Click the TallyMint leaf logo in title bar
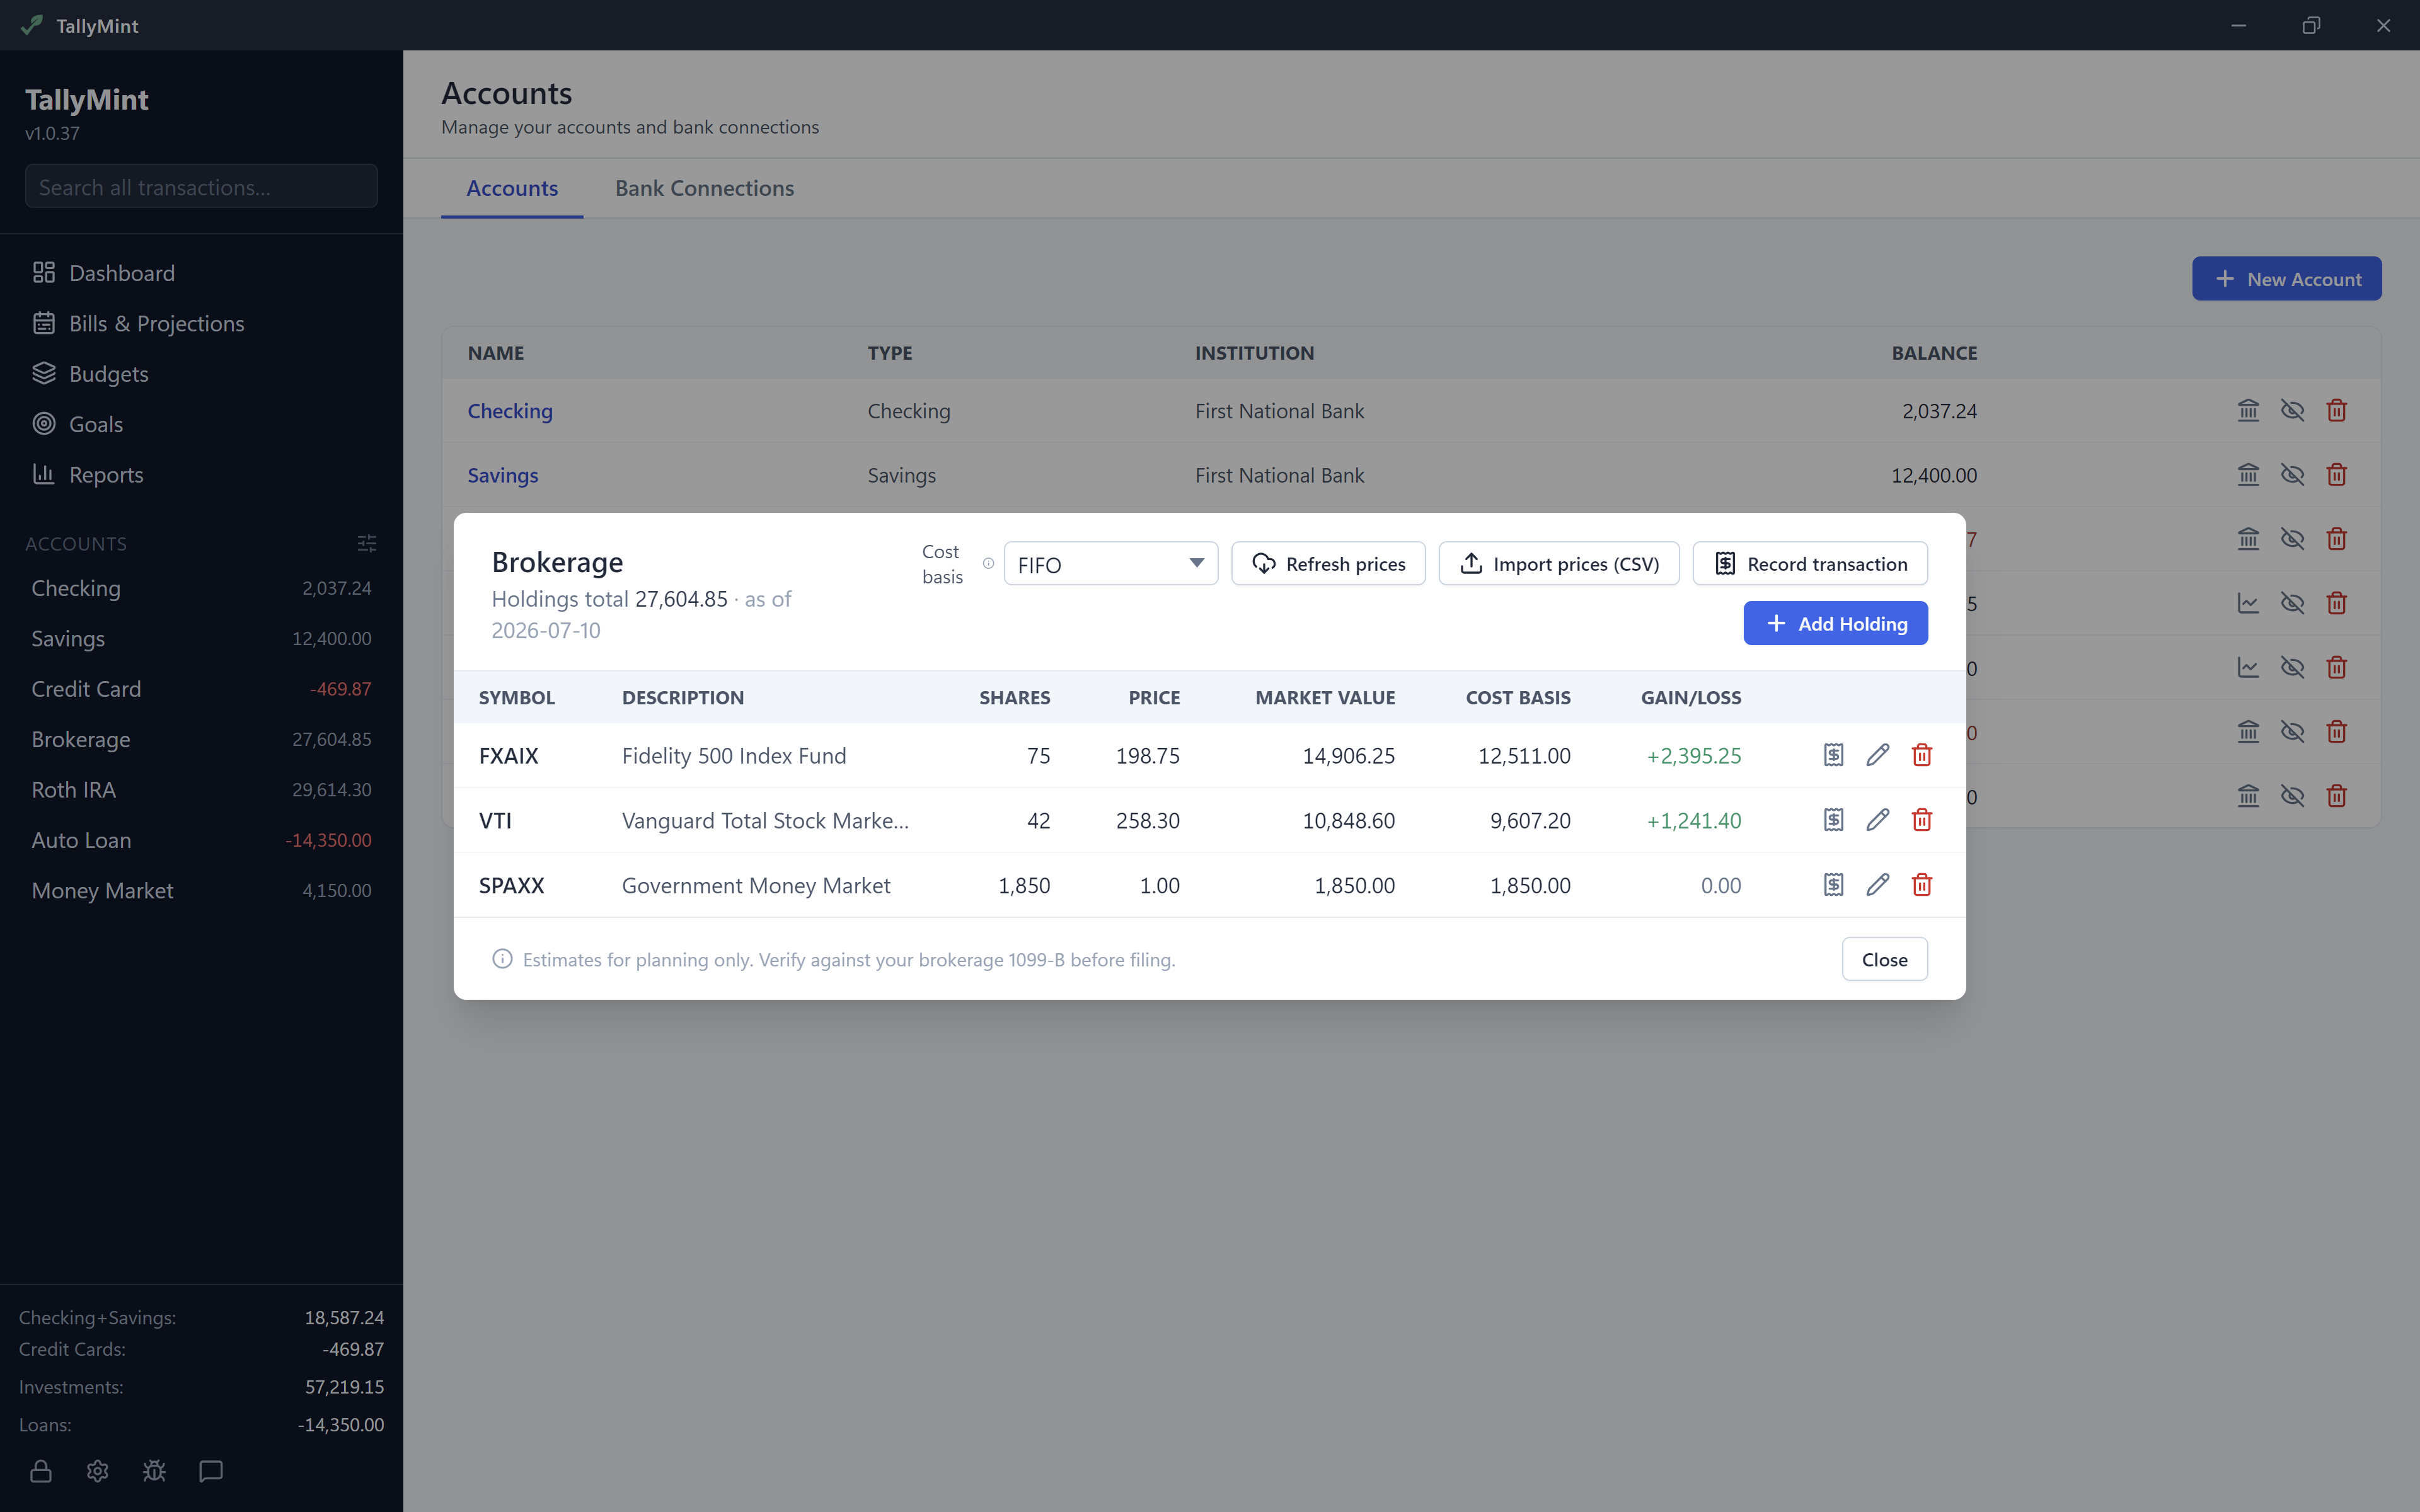This screenshot has width=2420, height=1512. 32,25
